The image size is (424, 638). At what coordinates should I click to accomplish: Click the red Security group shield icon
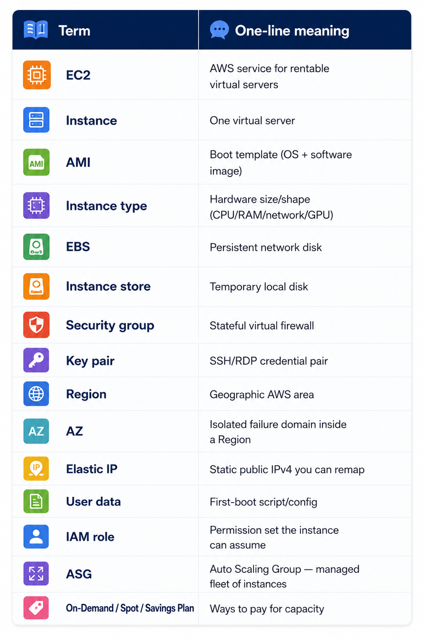click(x=36, y=325)
